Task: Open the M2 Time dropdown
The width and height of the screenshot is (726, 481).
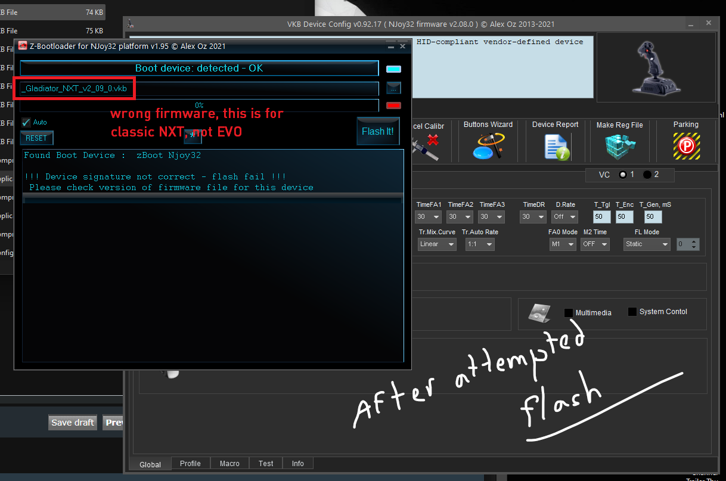Action: pos(595,244)
